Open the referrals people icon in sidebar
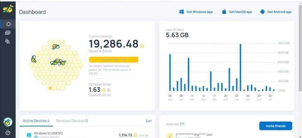The image size is (302, 138). click(x=8, y=41)
